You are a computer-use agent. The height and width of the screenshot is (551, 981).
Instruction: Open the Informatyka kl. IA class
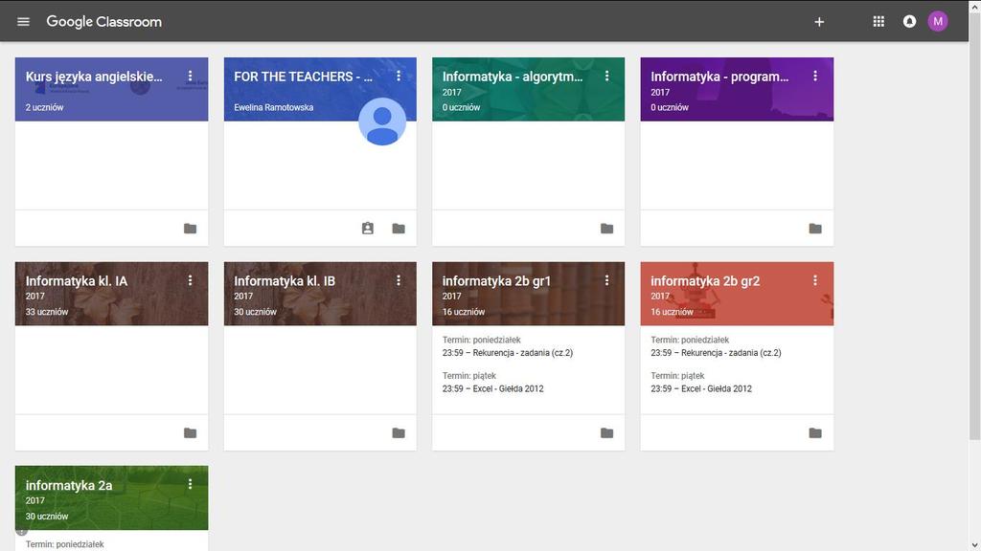(77, 281)
